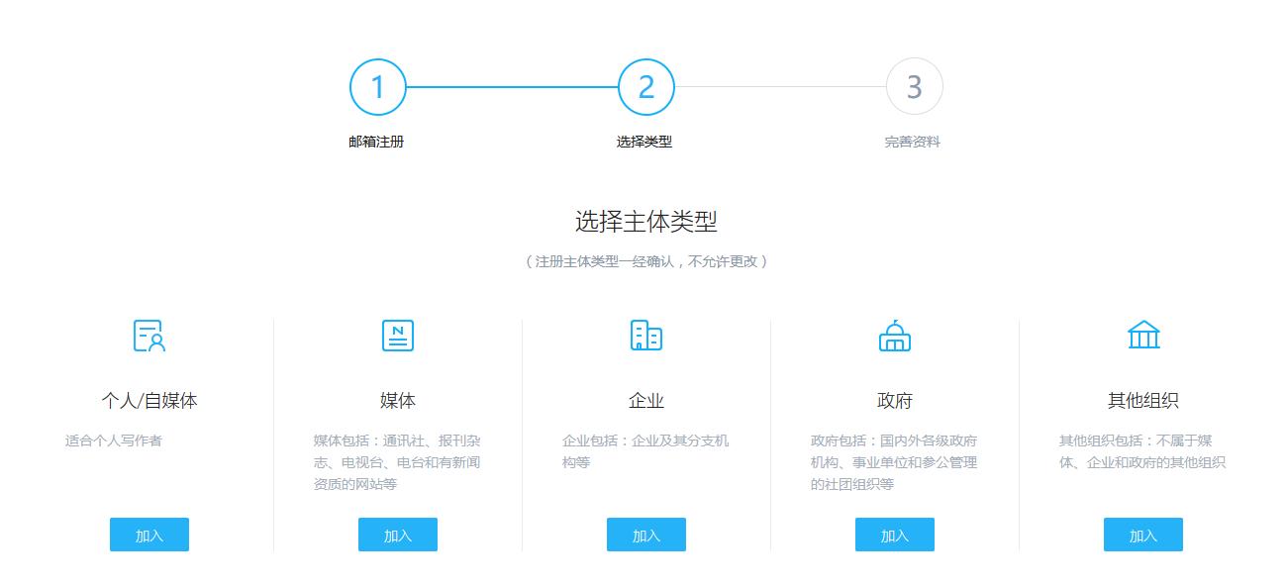Select the step 1 邮箱注册 circle
1287x587 pixels.
click(376, 87)
